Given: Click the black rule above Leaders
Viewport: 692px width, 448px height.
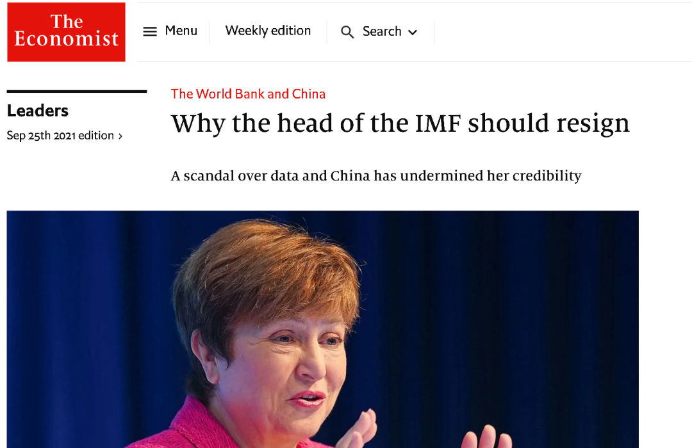Looking at the screenshot, I should click(77, 92).
